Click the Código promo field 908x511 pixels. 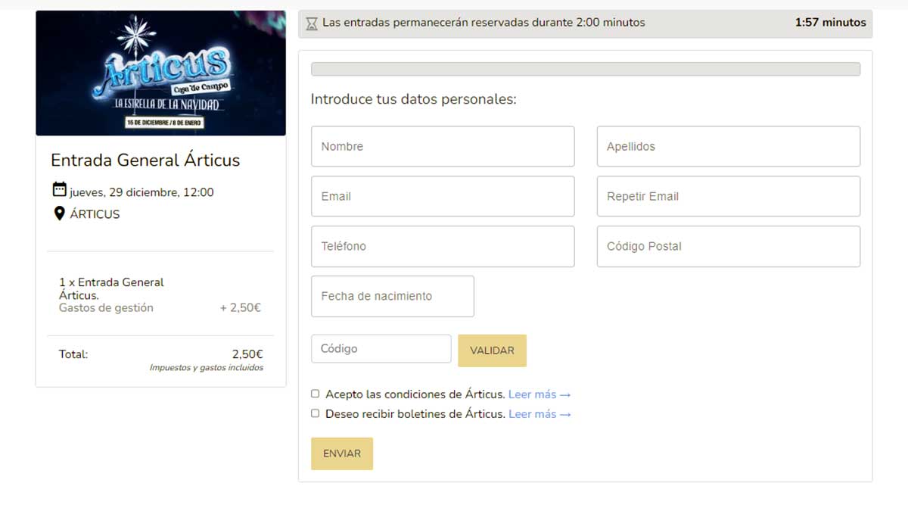pyautogui.click(x=381, y=347)
